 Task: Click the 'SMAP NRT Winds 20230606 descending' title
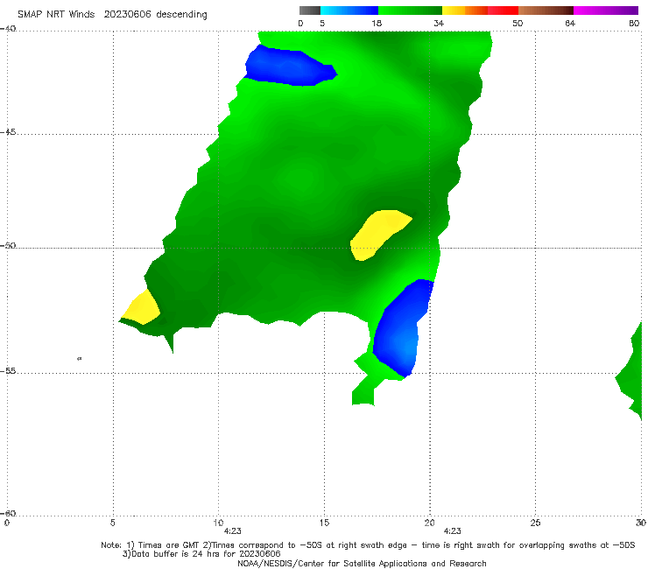pyautogui.click(x=112, y=15)
